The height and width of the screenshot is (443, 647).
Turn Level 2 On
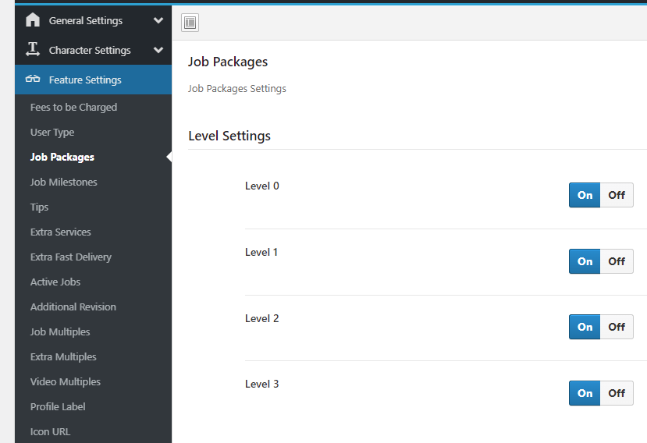pyautogui.click(x=585, y=327)
